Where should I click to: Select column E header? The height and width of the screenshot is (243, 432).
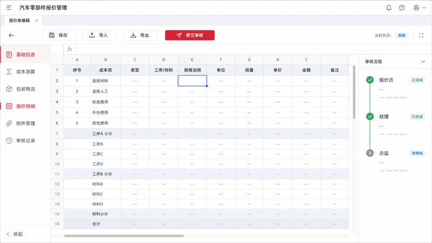pyautogui.click(x=192, y=60)
